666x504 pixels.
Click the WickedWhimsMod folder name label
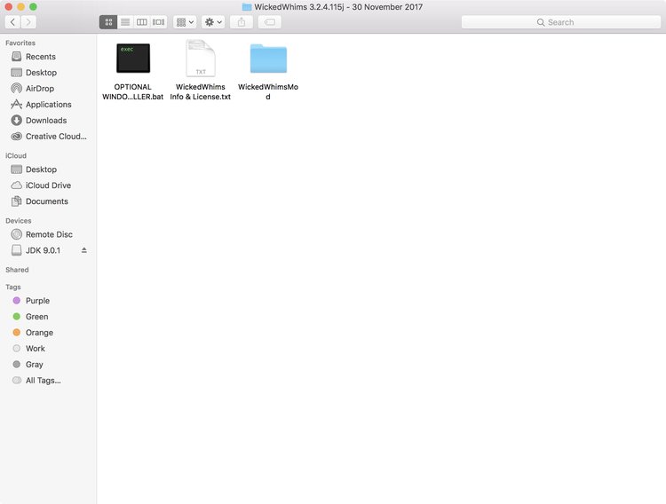point(268,91)
